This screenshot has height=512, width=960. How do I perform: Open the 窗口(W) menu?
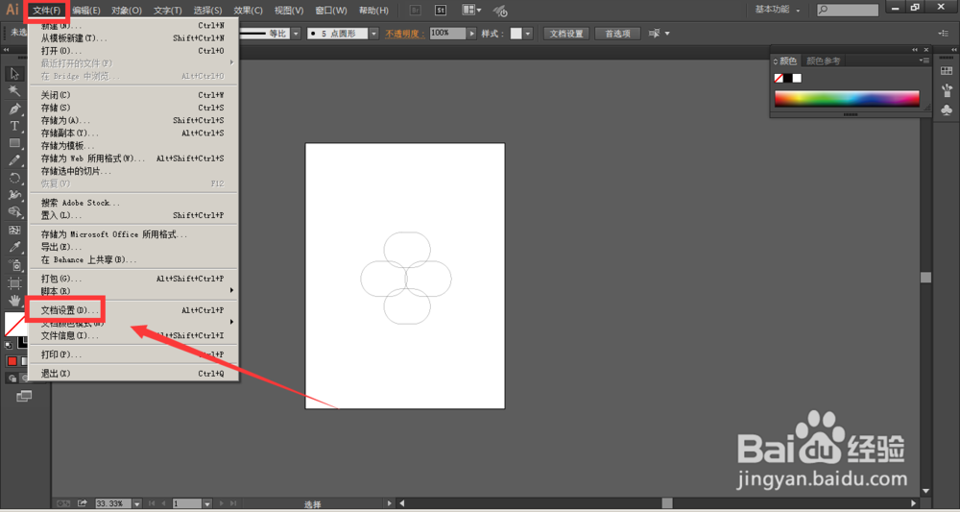[330, 11]
